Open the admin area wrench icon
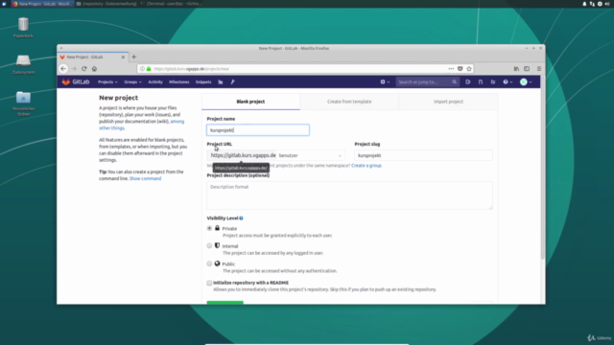The image size is (614, 345). [x=232, y=82]
